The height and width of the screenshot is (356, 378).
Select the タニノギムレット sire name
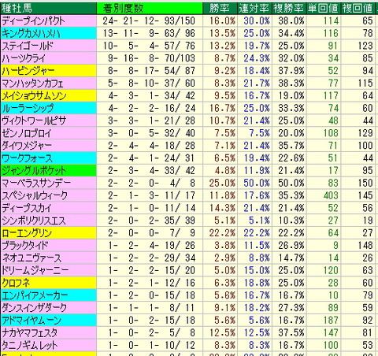tap(29, 345)
